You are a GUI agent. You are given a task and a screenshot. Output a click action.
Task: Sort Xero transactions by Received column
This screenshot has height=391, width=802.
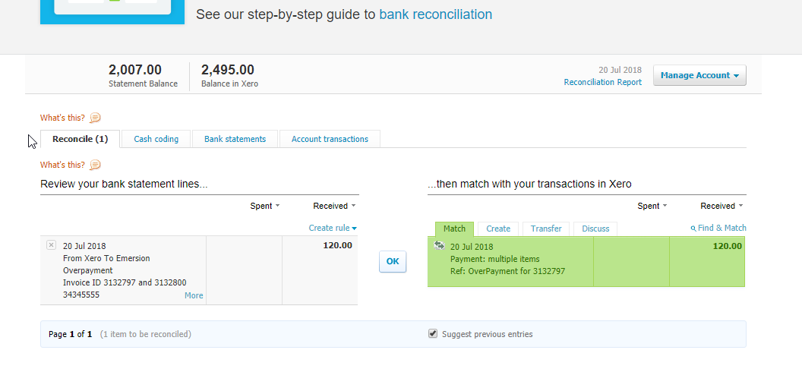pyautogui.click(x=721, y=206)
